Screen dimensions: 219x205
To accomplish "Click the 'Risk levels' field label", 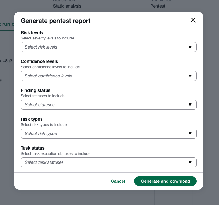I will click(32, 33).
